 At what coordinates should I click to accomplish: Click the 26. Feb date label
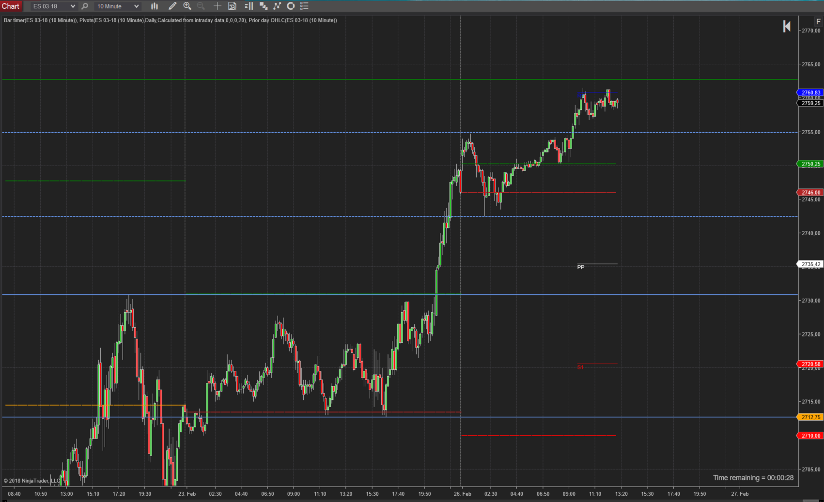462,494
